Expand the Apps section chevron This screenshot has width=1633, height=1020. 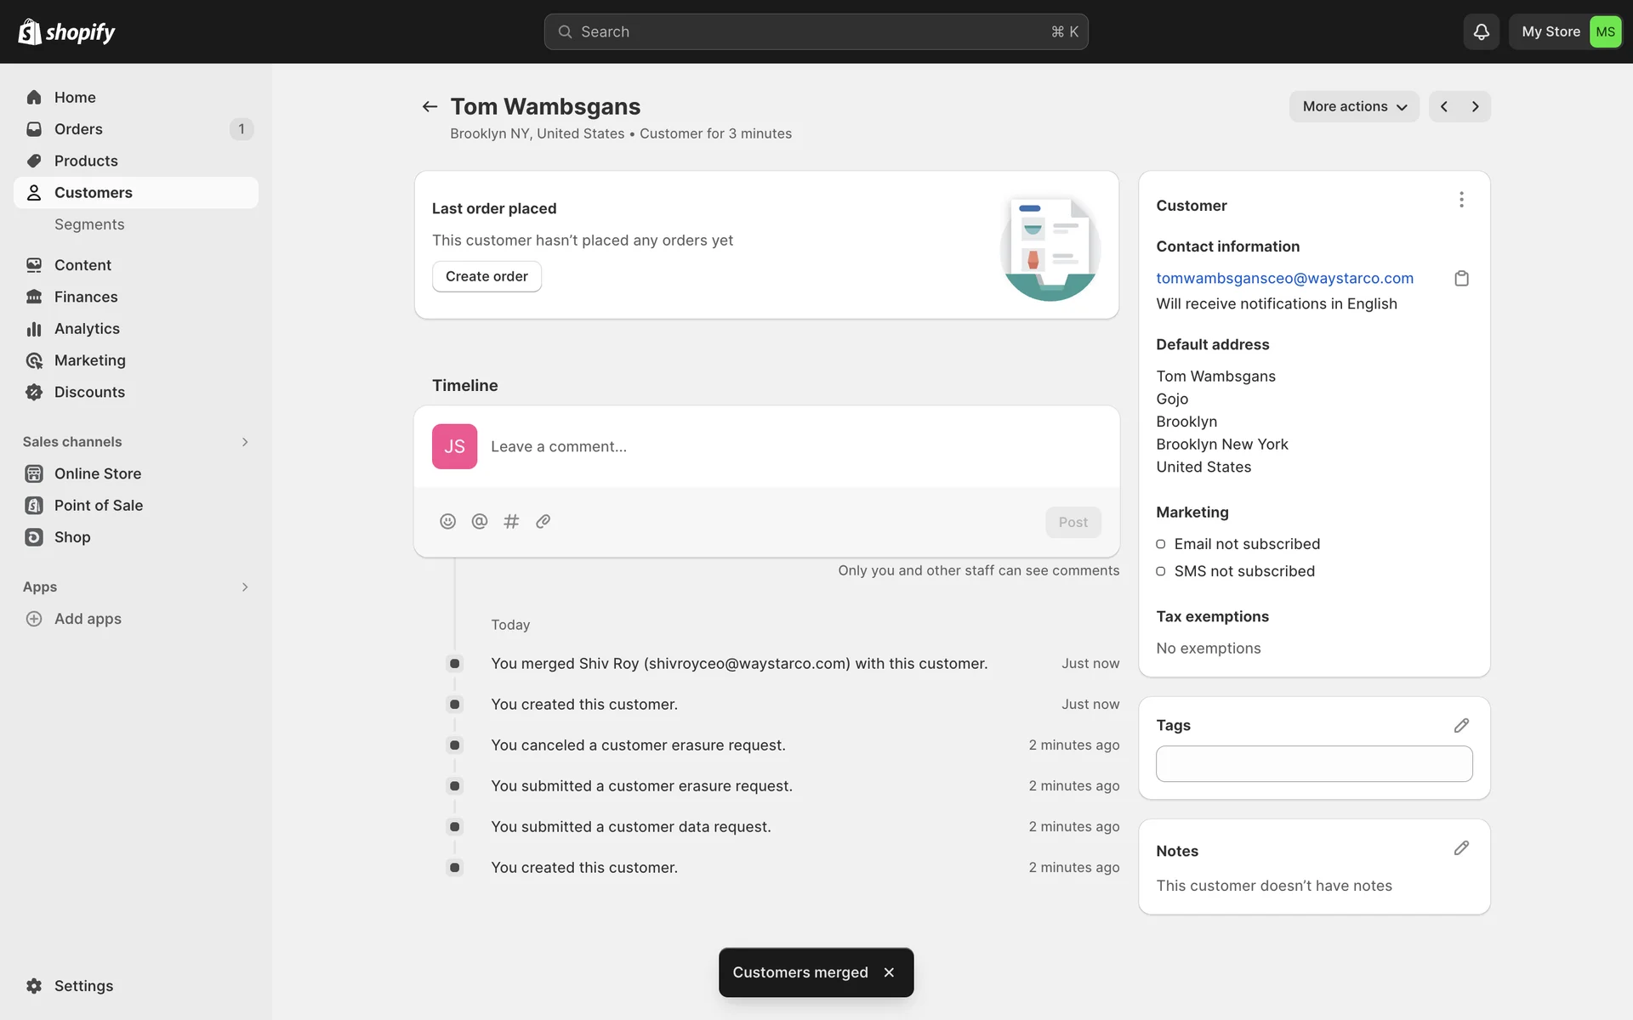coord(245,587)
